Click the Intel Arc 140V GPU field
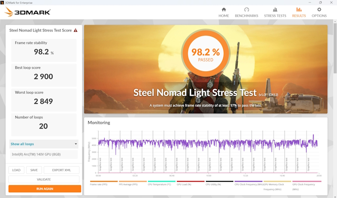 44,154
